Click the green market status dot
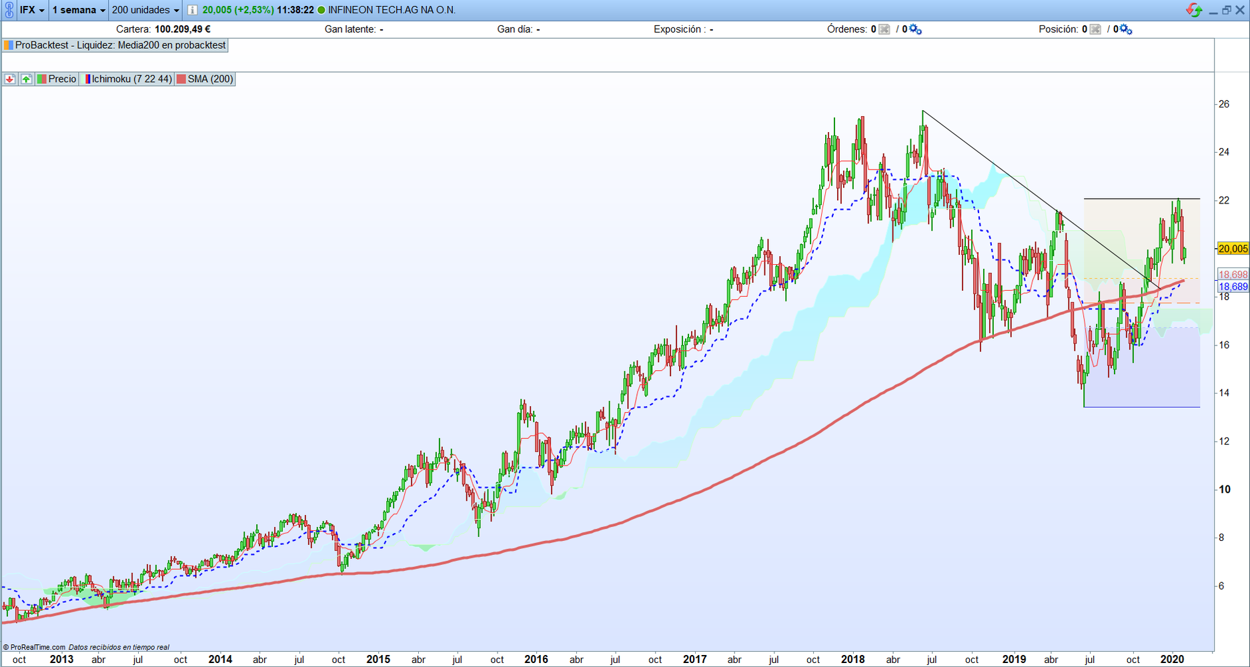The height and width of the screenshot is (667, 1250). pos(322,10)
